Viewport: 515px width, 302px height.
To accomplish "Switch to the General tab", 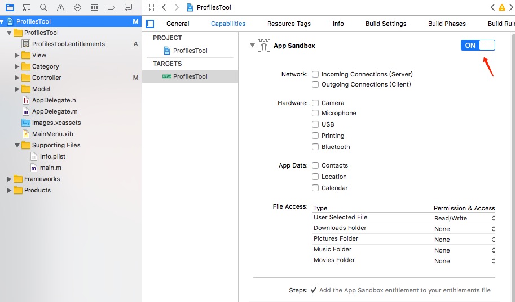I will coord(178,24).
